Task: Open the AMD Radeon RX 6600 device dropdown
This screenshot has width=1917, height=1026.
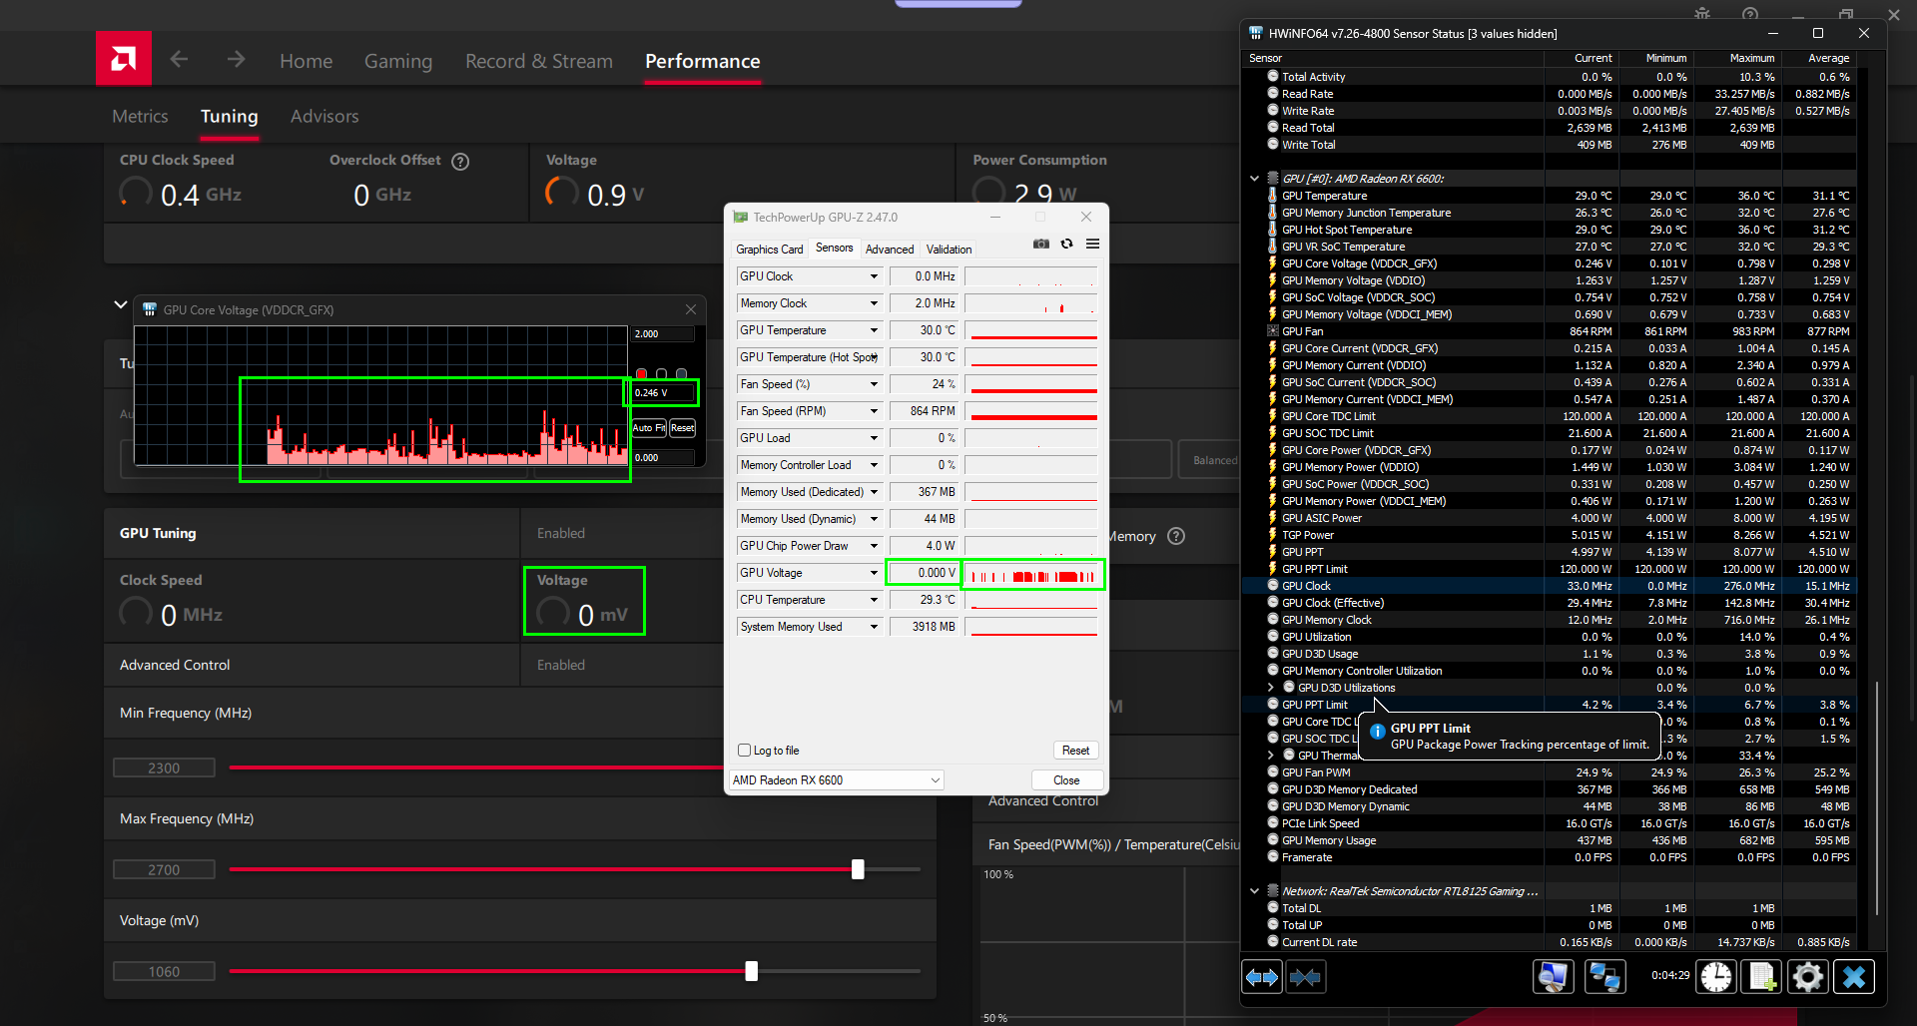Action: pyautogui.click(x=837, y=780)
